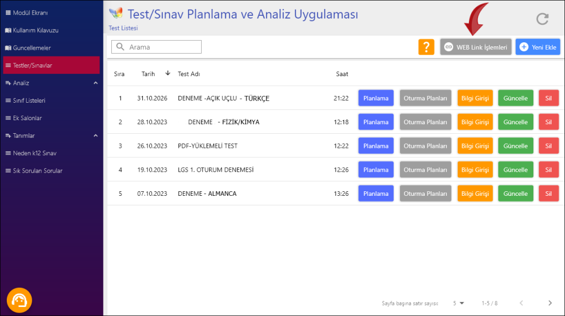
Task: Click the Tarih sort arrow icon
Action: tap(168, 73)
